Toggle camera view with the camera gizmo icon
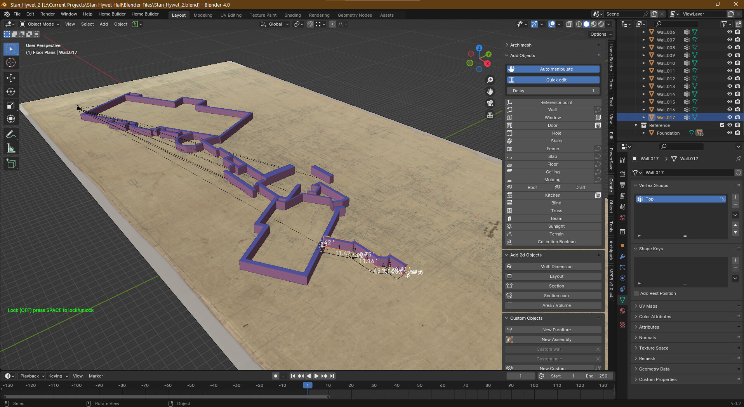This screenshot has width=744, height=407. point(490,103)
